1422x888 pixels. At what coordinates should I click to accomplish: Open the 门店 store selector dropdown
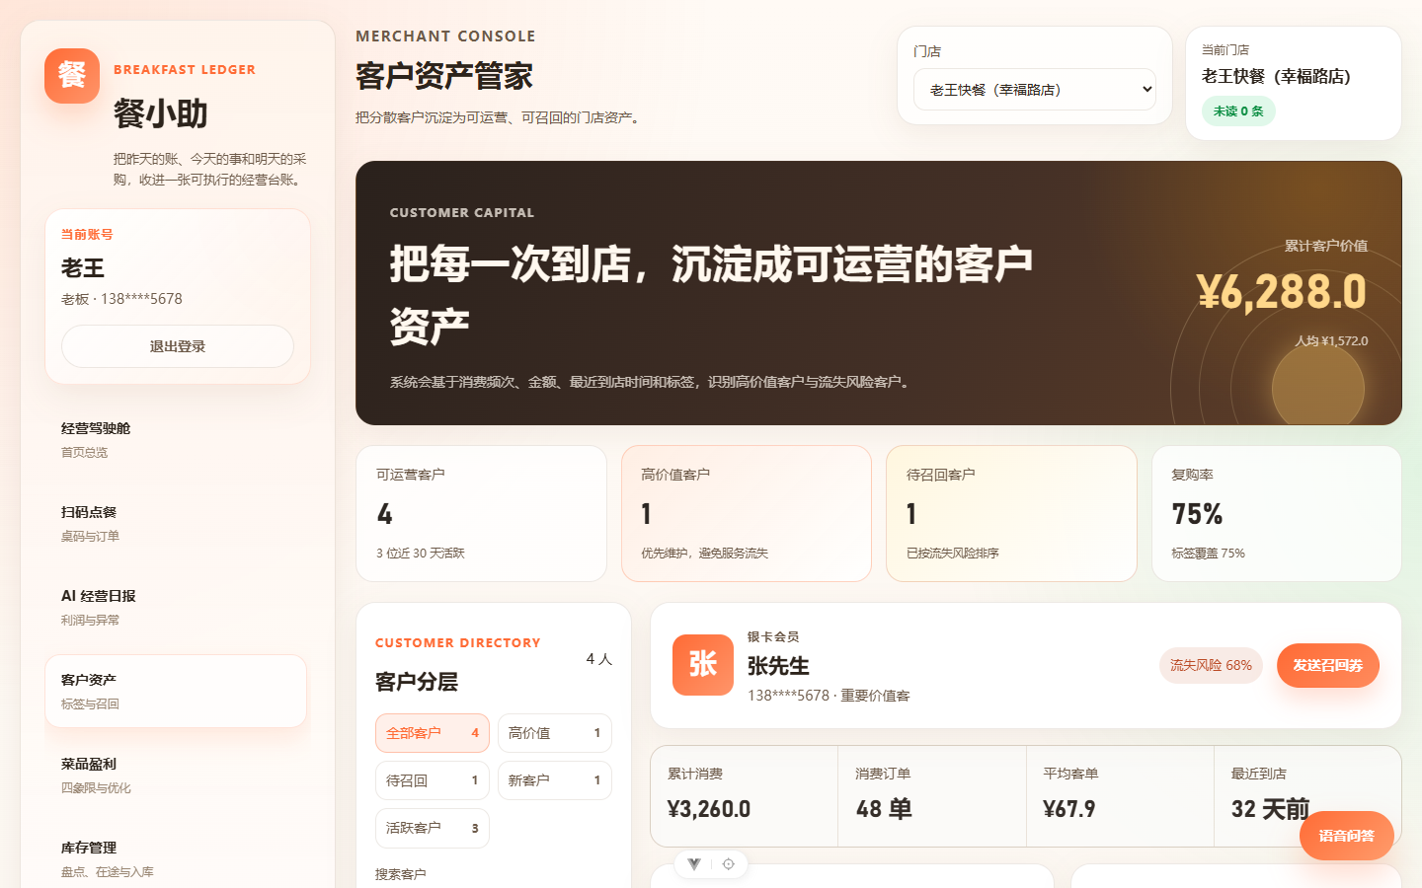click(1035, 90)
